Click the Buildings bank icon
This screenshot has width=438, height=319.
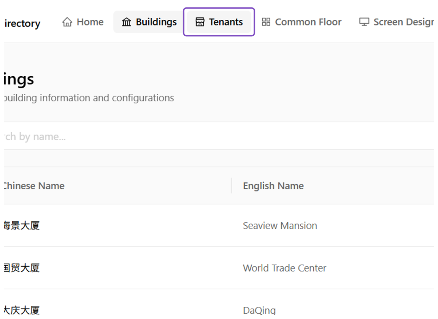(x=127, y=22)
